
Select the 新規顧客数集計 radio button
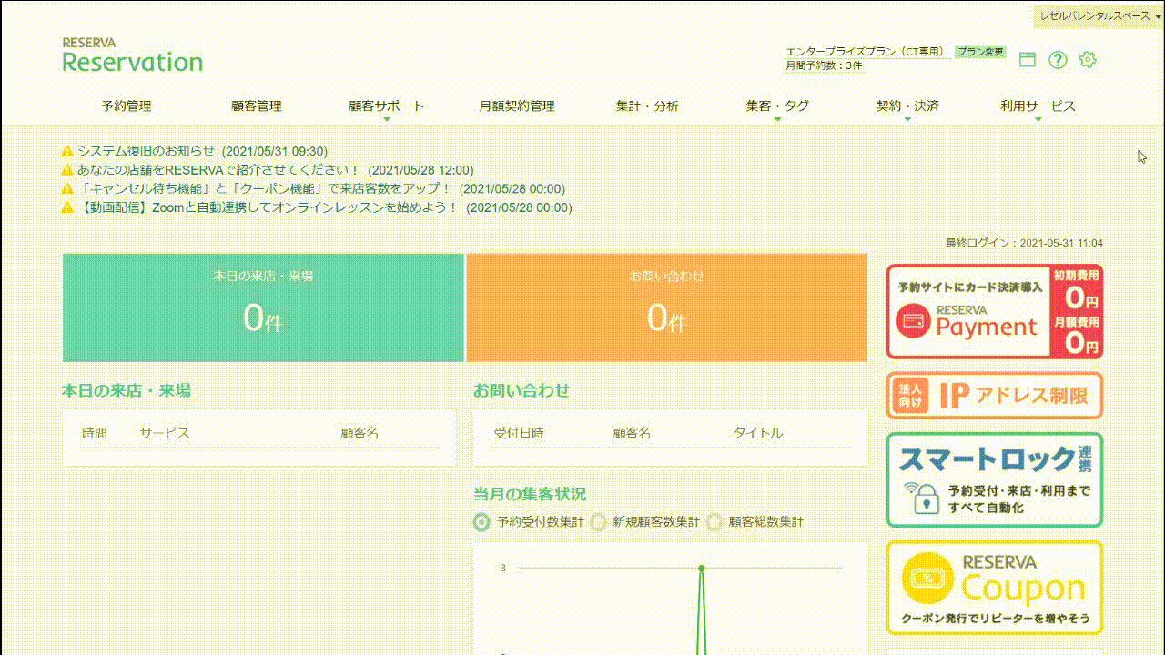pyautogui.click(x=598, y=522)
